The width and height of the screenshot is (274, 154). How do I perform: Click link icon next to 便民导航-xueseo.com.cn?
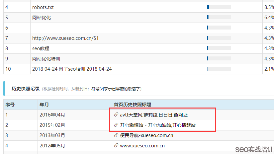pyautogui.click(x=116, y=135)
